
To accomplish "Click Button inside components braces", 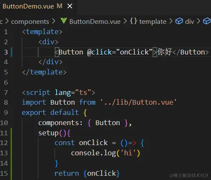I will [108, 123].
